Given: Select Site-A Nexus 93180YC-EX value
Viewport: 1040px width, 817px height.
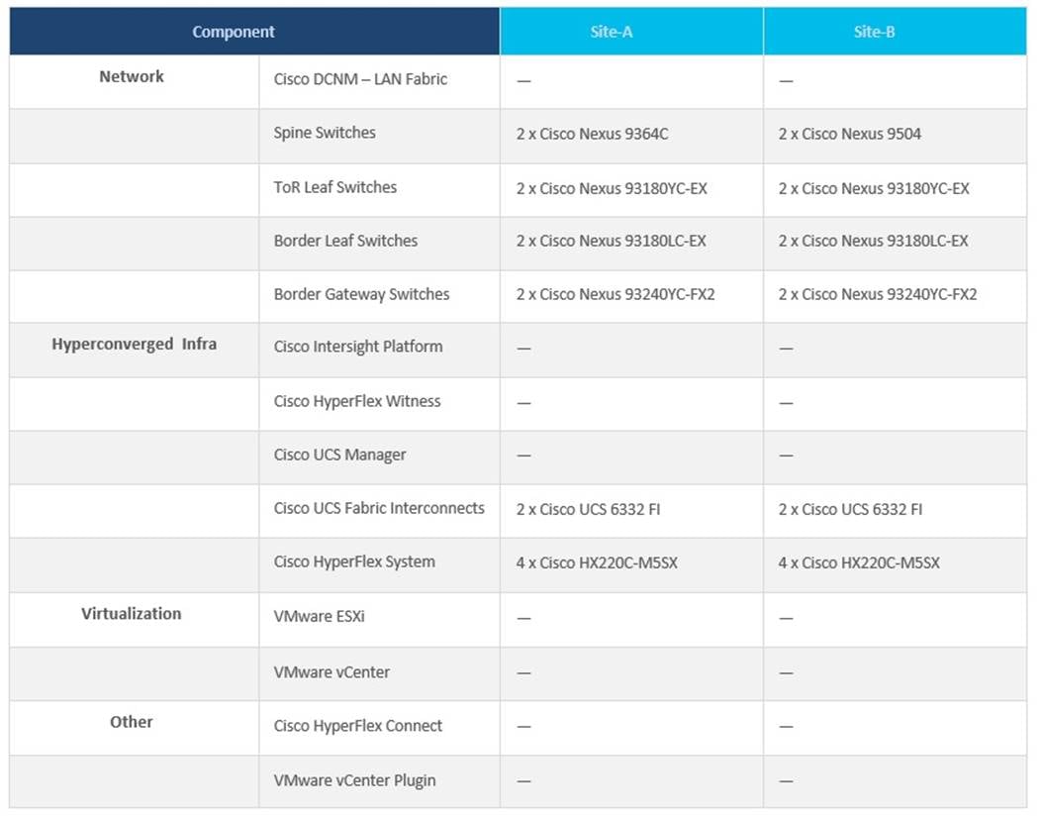Looking at the screenshot, I should pos(612,188).
